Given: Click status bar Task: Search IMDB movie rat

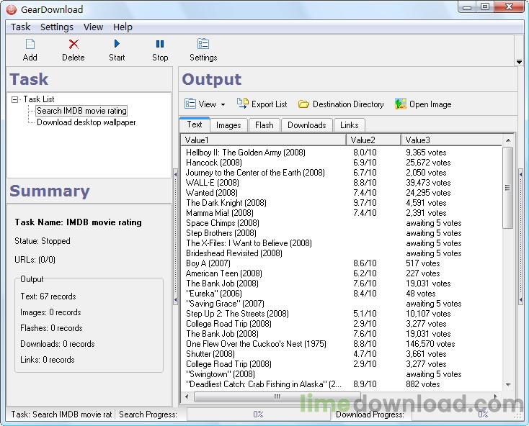Looking at the screenshot, I should coord(61,414).
